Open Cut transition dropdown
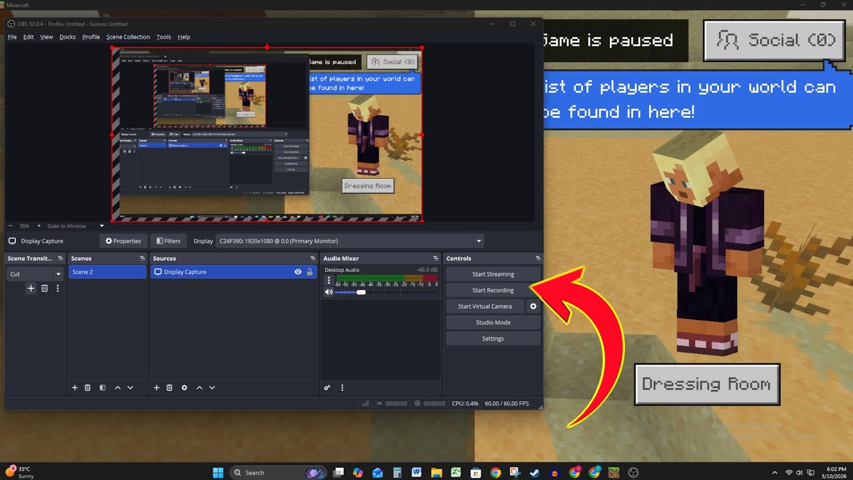Image resolution: width=853 pixels, height=480 pixels. coord(35,274)
